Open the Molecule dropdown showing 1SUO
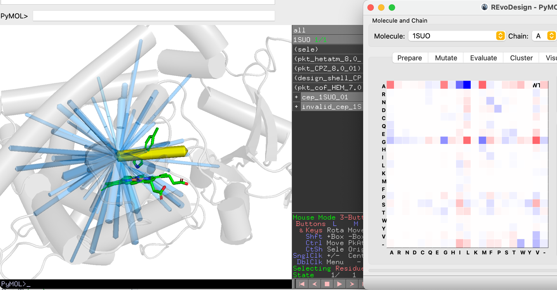557x290 pixels. tap(457, 36)
